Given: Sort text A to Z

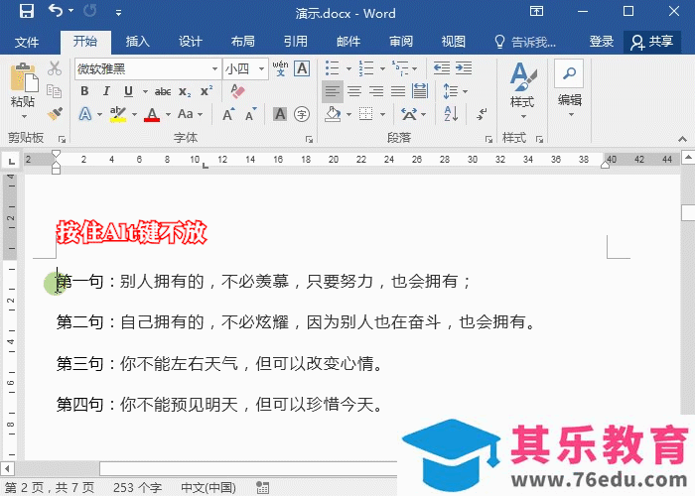Looking at the screenshot, I should [x=451, y=114].
